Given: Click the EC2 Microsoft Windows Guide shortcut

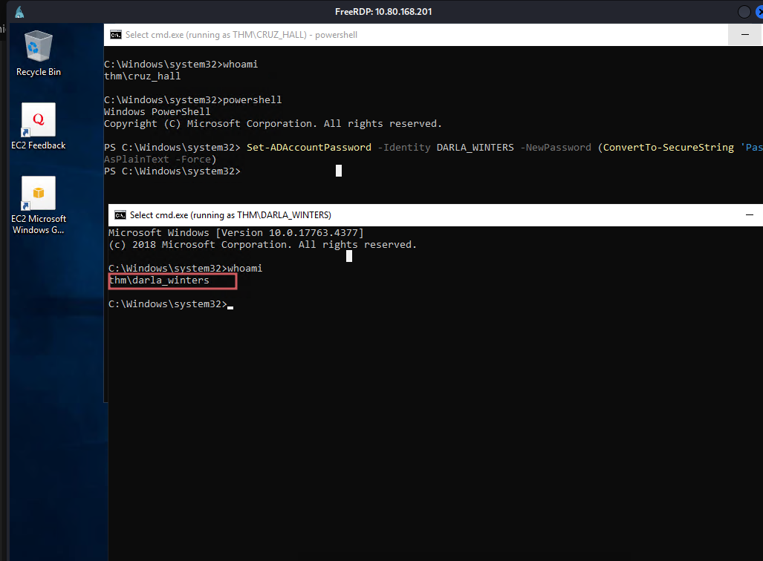Looking at the screenshot, I should point(38,194).
